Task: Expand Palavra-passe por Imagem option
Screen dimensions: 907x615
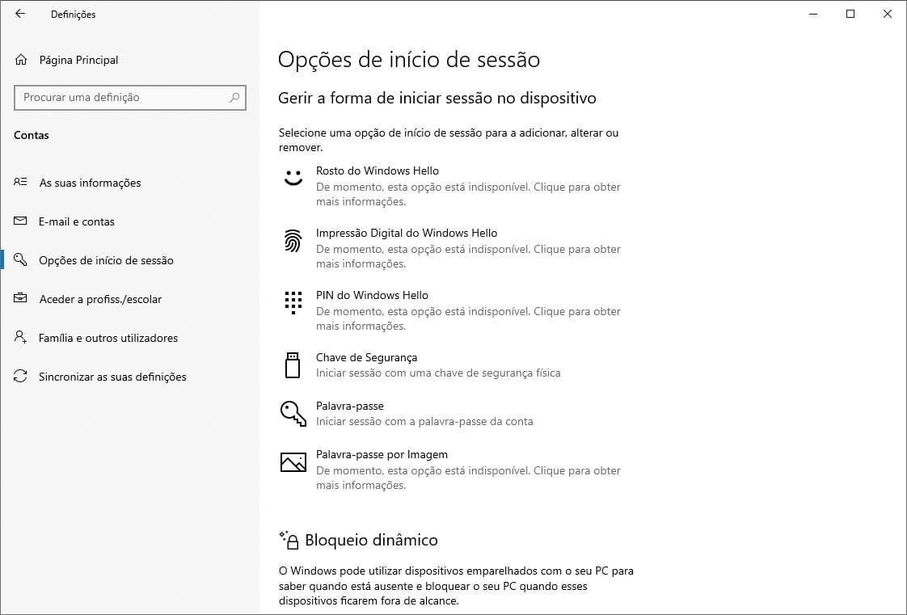Action: (x=451, y=470)
